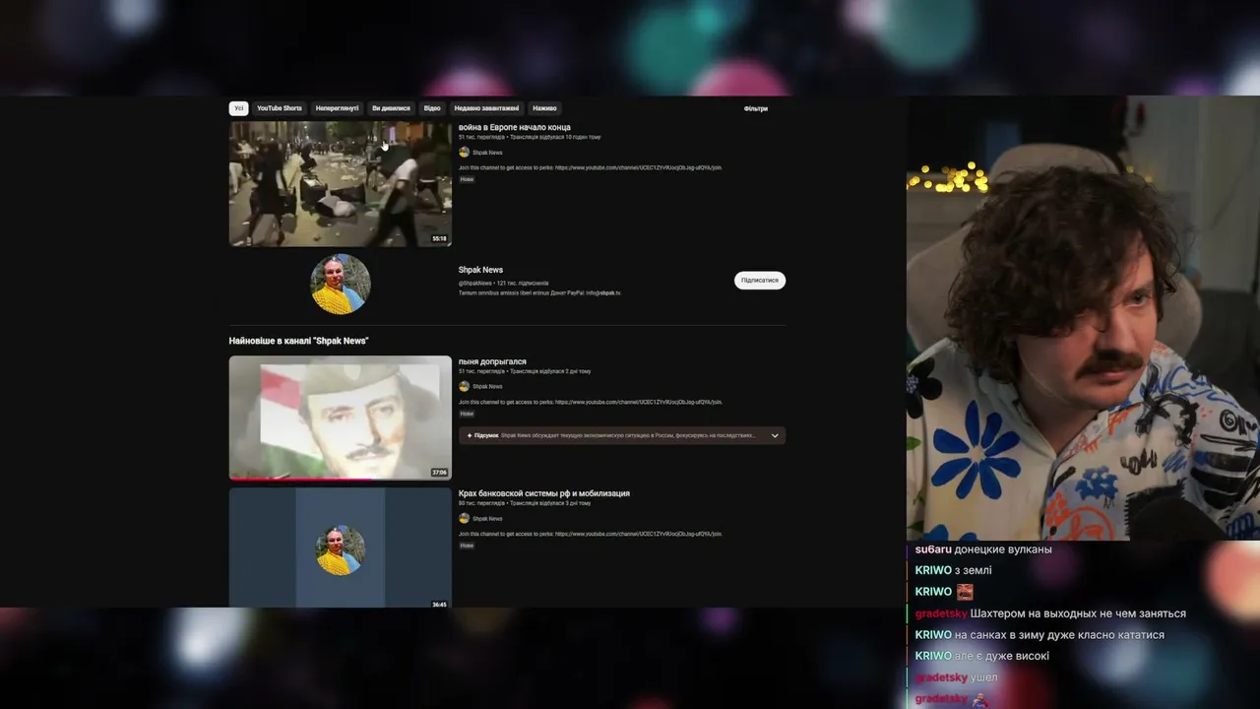The height and width of the screenshot is (709, 1260).
Task: Click 'Join this channel' description under 'война в Европе'
Action: 591,167
